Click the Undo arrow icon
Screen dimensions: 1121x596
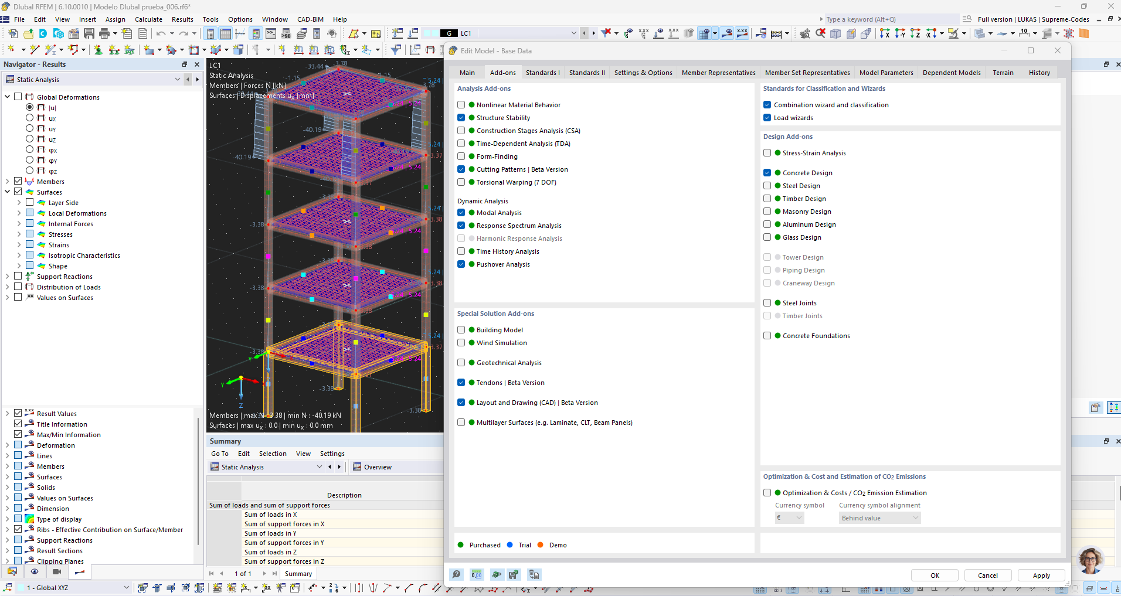(x=161, y=33)
